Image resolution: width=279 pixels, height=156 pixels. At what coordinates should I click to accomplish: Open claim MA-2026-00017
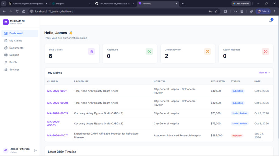57,135
